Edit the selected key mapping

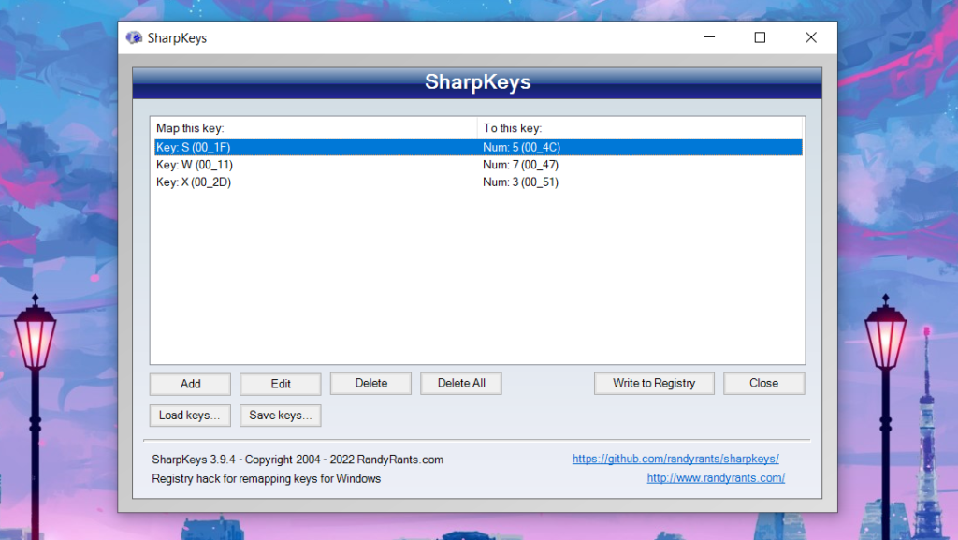(x=281, y=384)
